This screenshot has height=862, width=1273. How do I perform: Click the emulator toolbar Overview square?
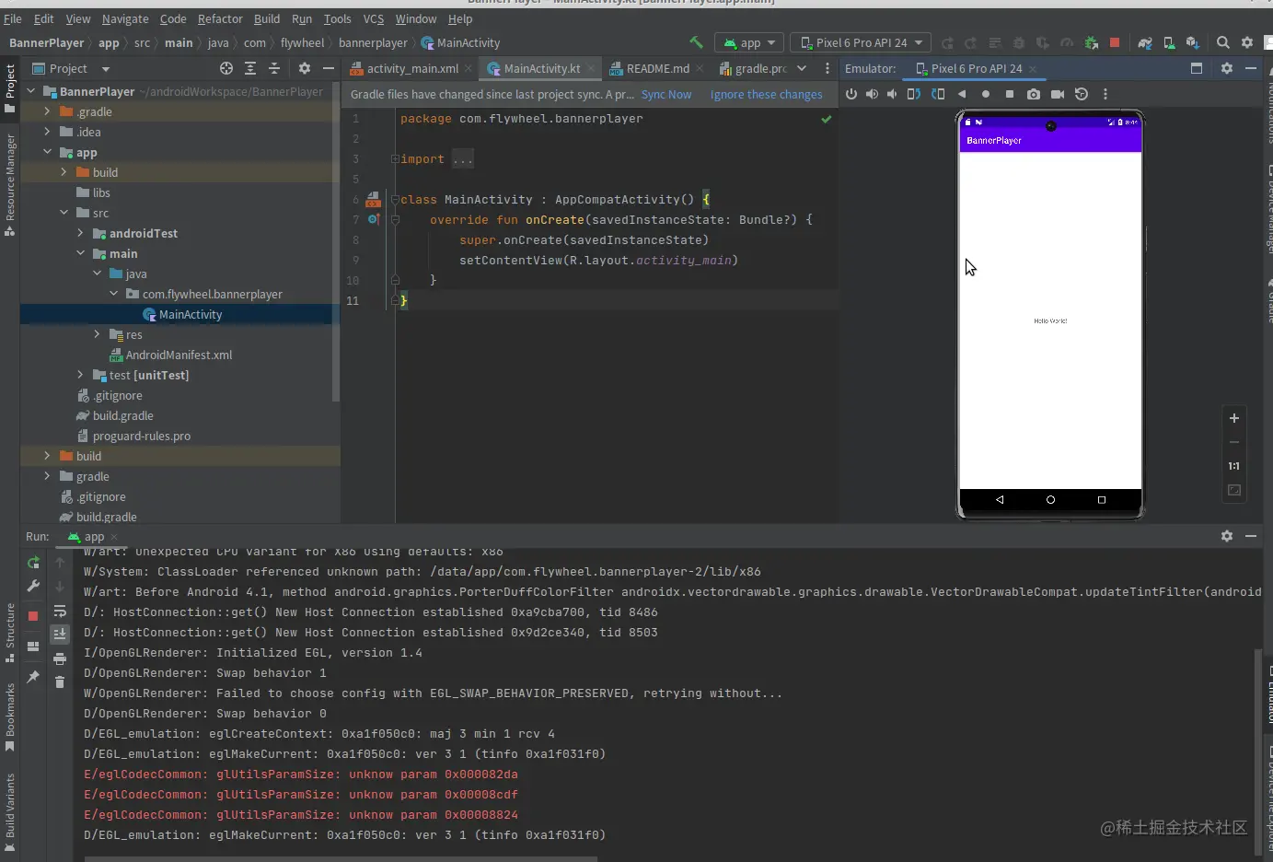point(1010,94)
